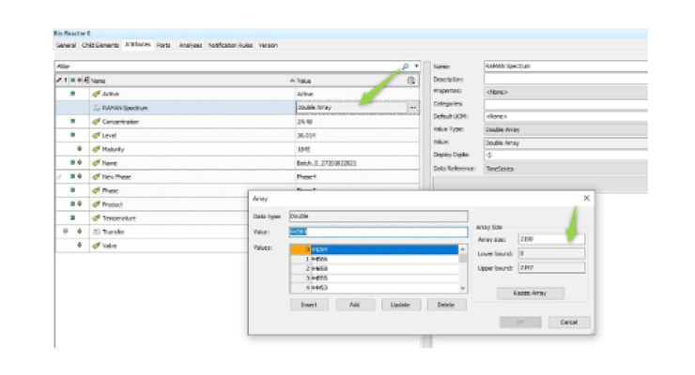The width and height of the screenshot is (695, 375).
Task: Click the RAMAN Spectrum attribute icon
Action: coord(96,108)
